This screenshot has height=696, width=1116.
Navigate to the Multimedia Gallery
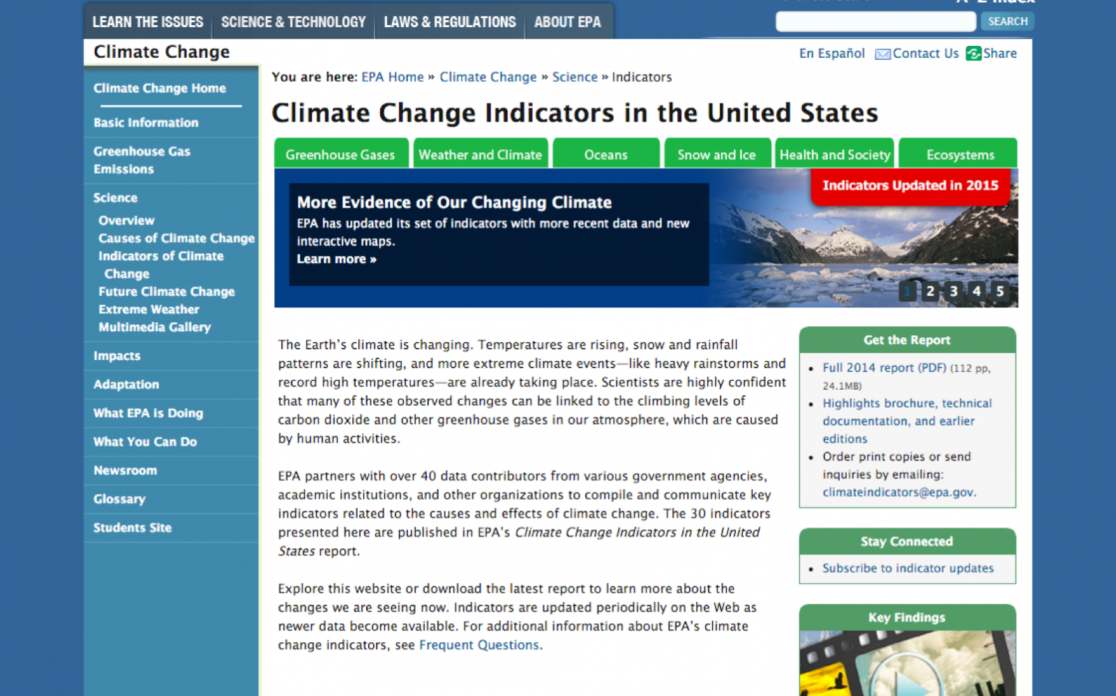coord(155,327)
